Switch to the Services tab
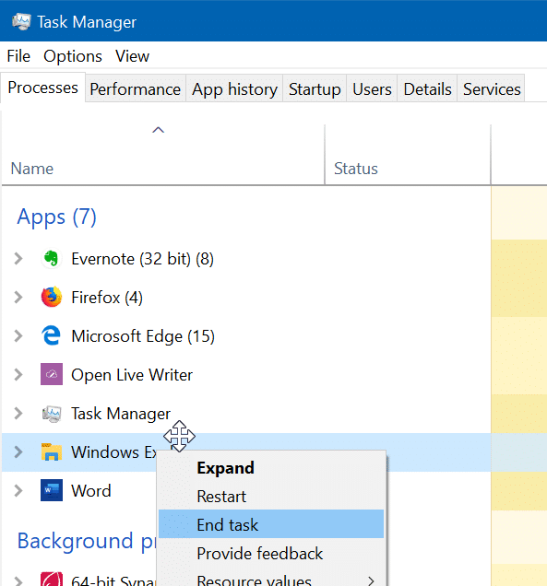547x586 pixels. coord(492,89)
